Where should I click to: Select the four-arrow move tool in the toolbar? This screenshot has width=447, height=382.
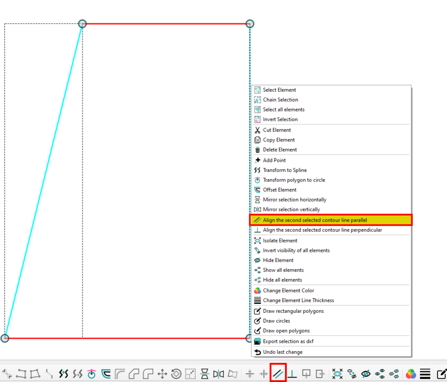click(x=162, y=374)
